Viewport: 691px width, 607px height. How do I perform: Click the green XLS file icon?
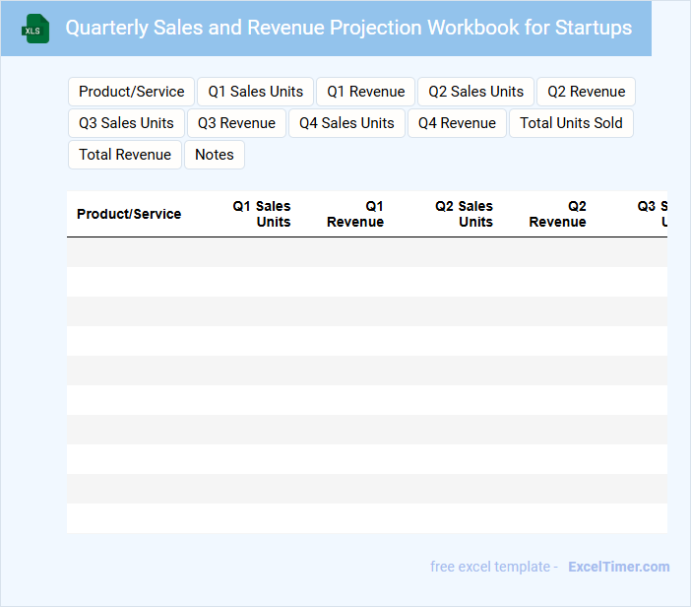coord(36,29)
